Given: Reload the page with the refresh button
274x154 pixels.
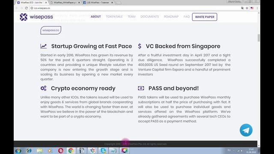Looking at the screenshot, I should [26, 8].
